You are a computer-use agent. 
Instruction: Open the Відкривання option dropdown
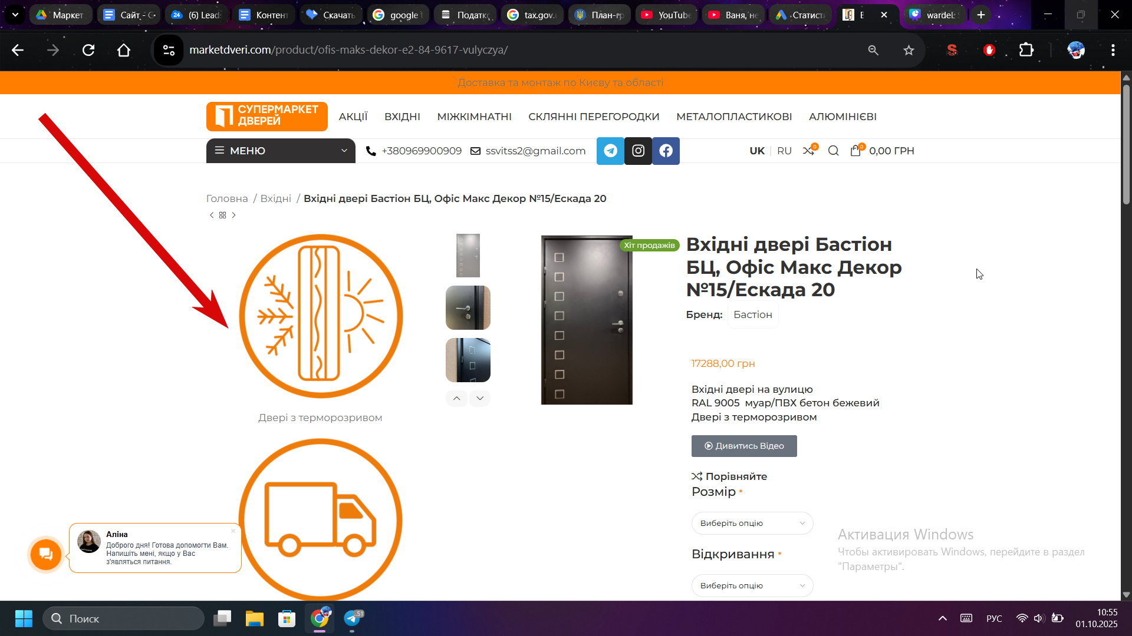point(752,585)
